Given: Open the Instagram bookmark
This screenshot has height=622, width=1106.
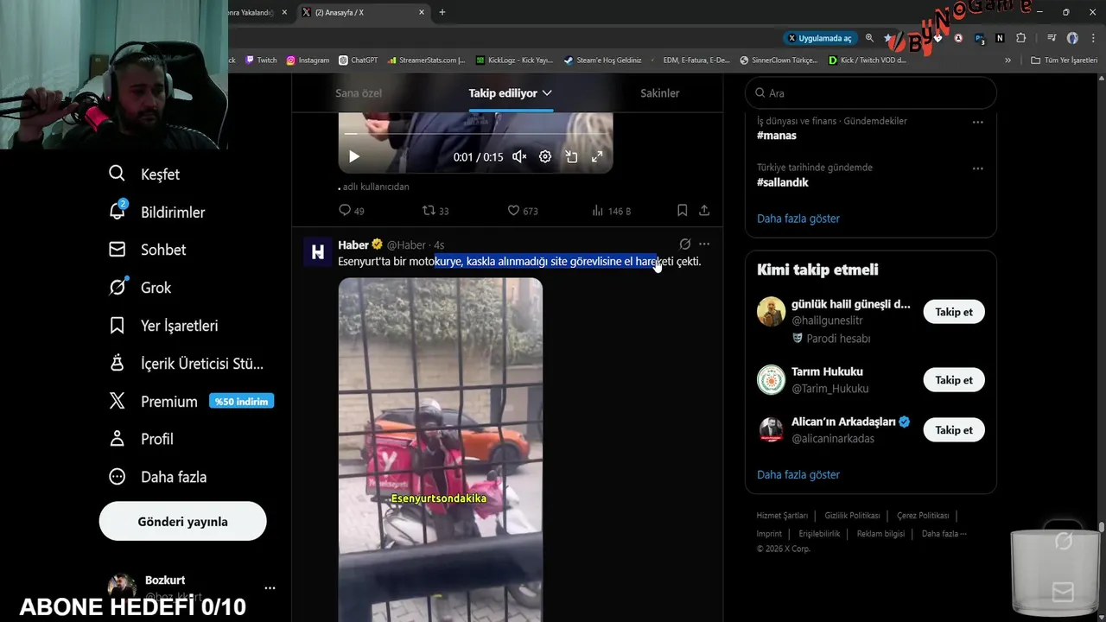Looking at the screenshot, I should (x=308, y=60).
